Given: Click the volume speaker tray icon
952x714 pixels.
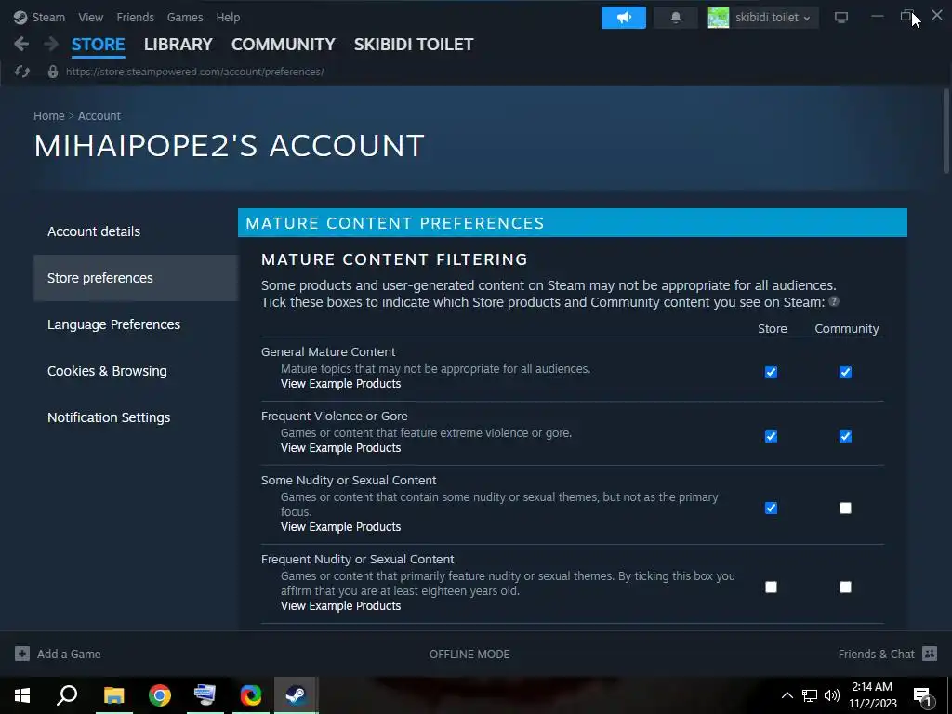Looking at the screenshot, I should click(832, 695).
